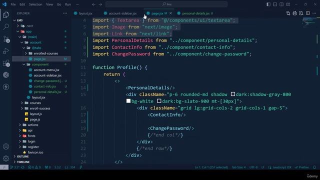
Task: Open the editor More Actions ellipsis
Action: click(314, 13)
